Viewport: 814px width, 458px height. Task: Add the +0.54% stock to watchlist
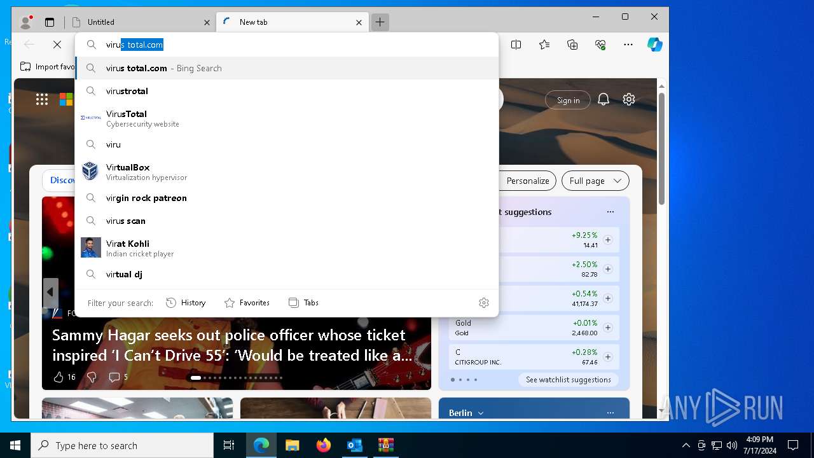pos(608,298)
